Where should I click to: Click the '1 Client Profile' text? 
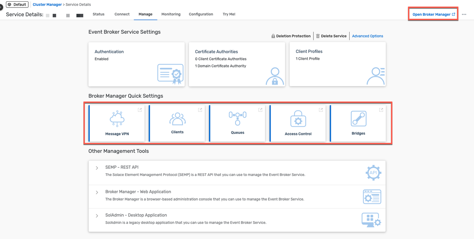coord(308,59)
